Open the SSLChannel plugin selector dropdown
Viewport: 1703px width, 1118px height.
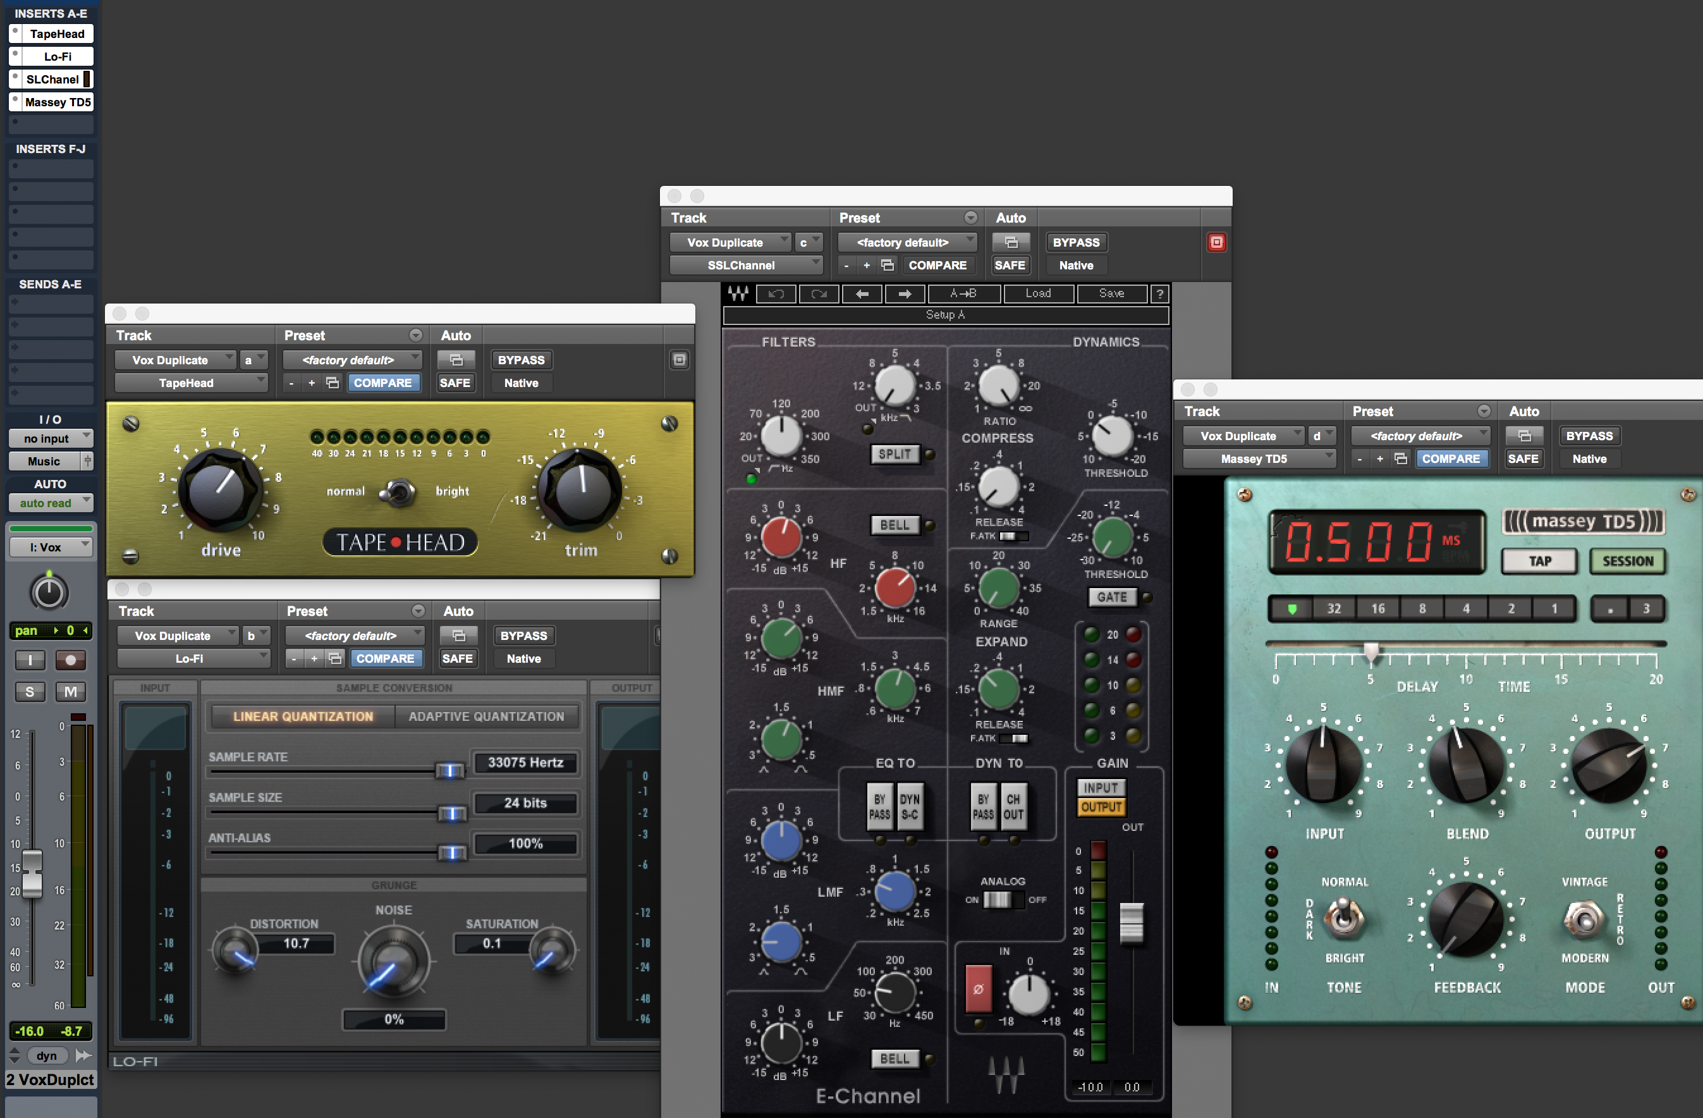pyautogui.click(x=745, y=266)
